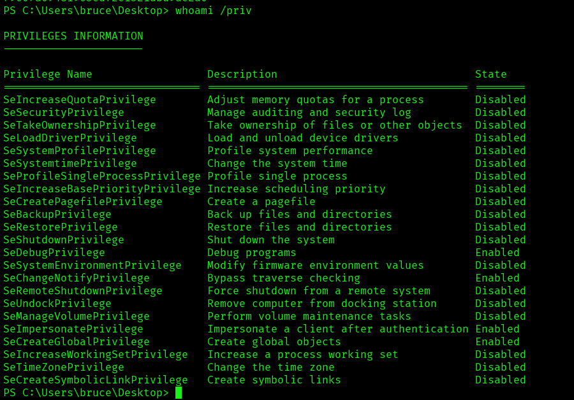Click the Disabled state for SeShutdownPrivilege
574x400 pixels.
pos(501,240)
